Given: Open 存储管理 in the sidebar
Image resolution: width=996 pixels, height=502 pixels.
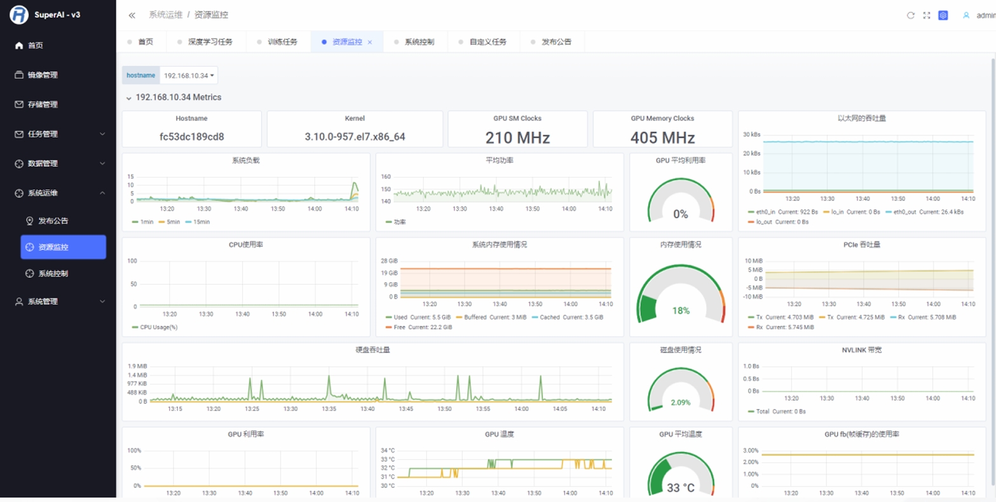Looking at the screenshot, I should click(58, 104).
